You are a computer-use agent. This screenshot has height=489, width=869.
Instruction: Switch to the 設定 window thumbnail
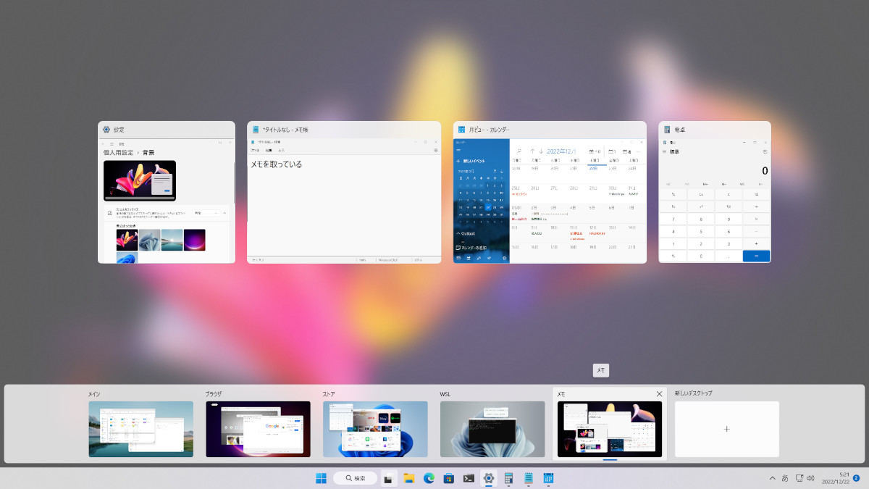(x=167, y=192)
